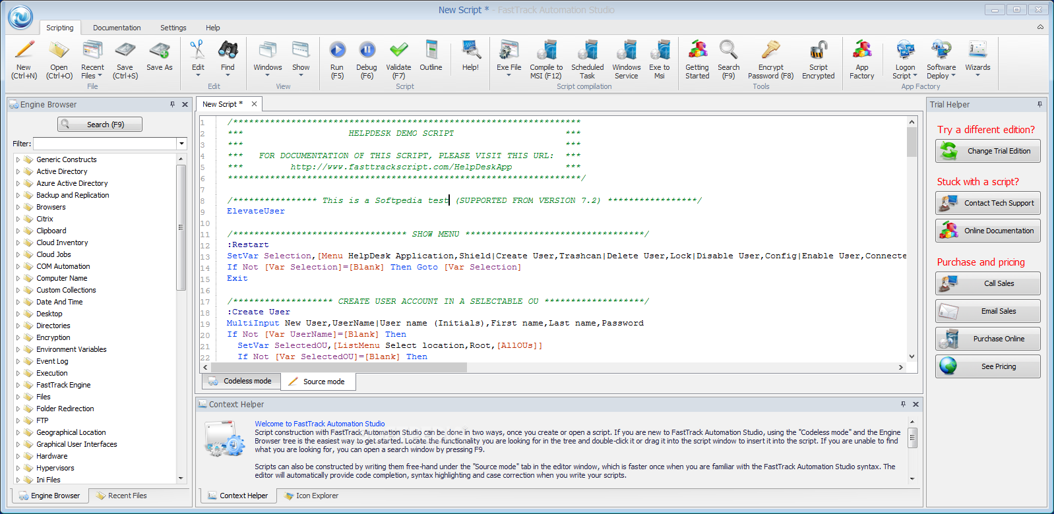The width and height of the screenshot is (1054, 514).
Task: Click the editor vertical scrollbar thumb
Action: (x=912, y=142)
